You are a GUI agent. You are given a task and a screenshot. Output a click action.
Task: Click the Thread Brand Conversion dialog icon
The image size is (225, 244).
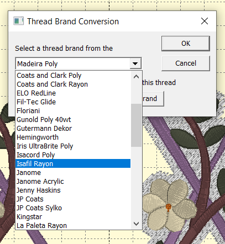click(x=18, y=21)
